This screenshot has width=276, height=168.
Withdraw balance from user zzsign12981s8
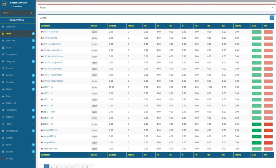pyautogui.click(x=268, y=137)
